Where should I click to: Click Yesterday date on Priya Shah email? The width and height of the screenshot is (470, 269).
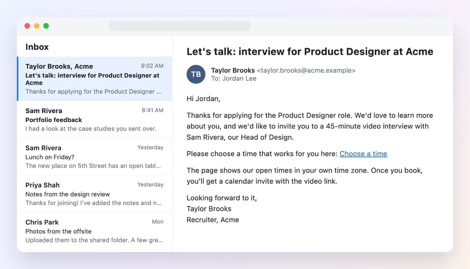151,184
